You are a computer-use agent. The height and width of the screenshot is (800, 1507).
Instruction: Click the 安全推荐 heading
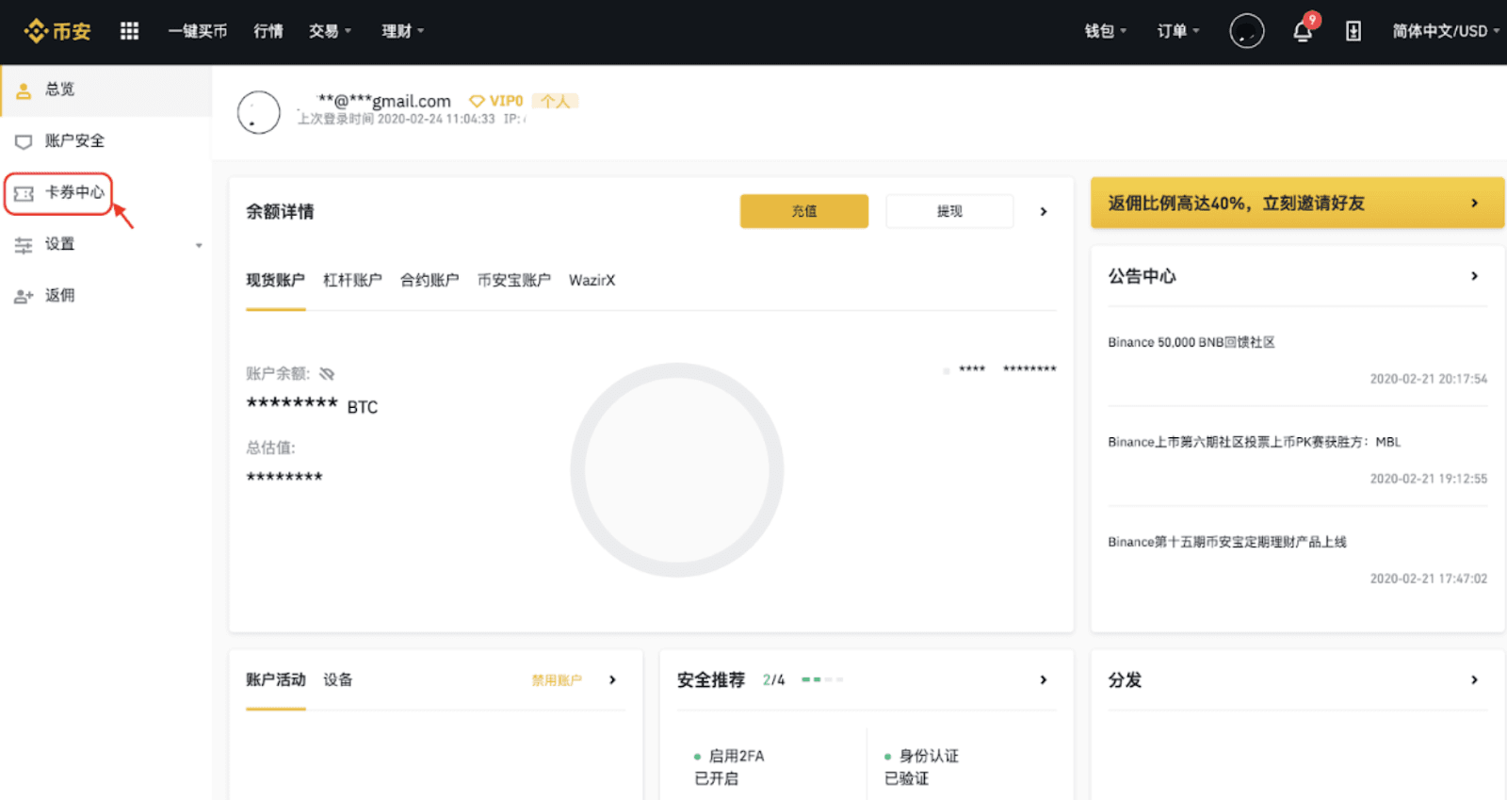711,679
